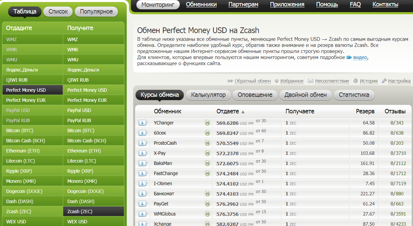Click the green M badge next to 60сек
Screen dimensions: 413x226
(207, 133)
